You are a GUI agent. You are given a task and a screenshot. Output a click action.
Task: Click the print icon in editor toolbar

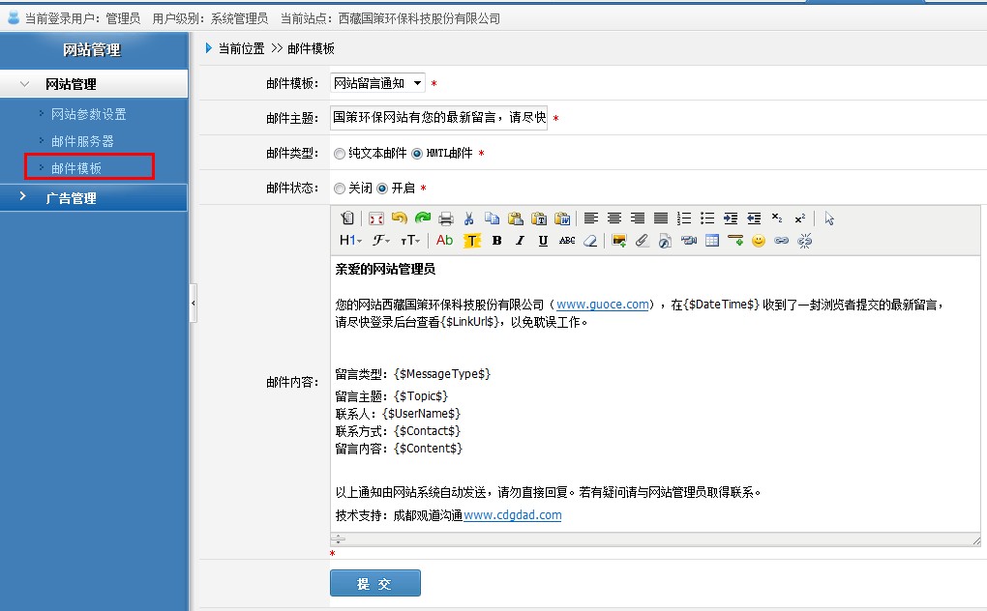click(x=446, y=218)
